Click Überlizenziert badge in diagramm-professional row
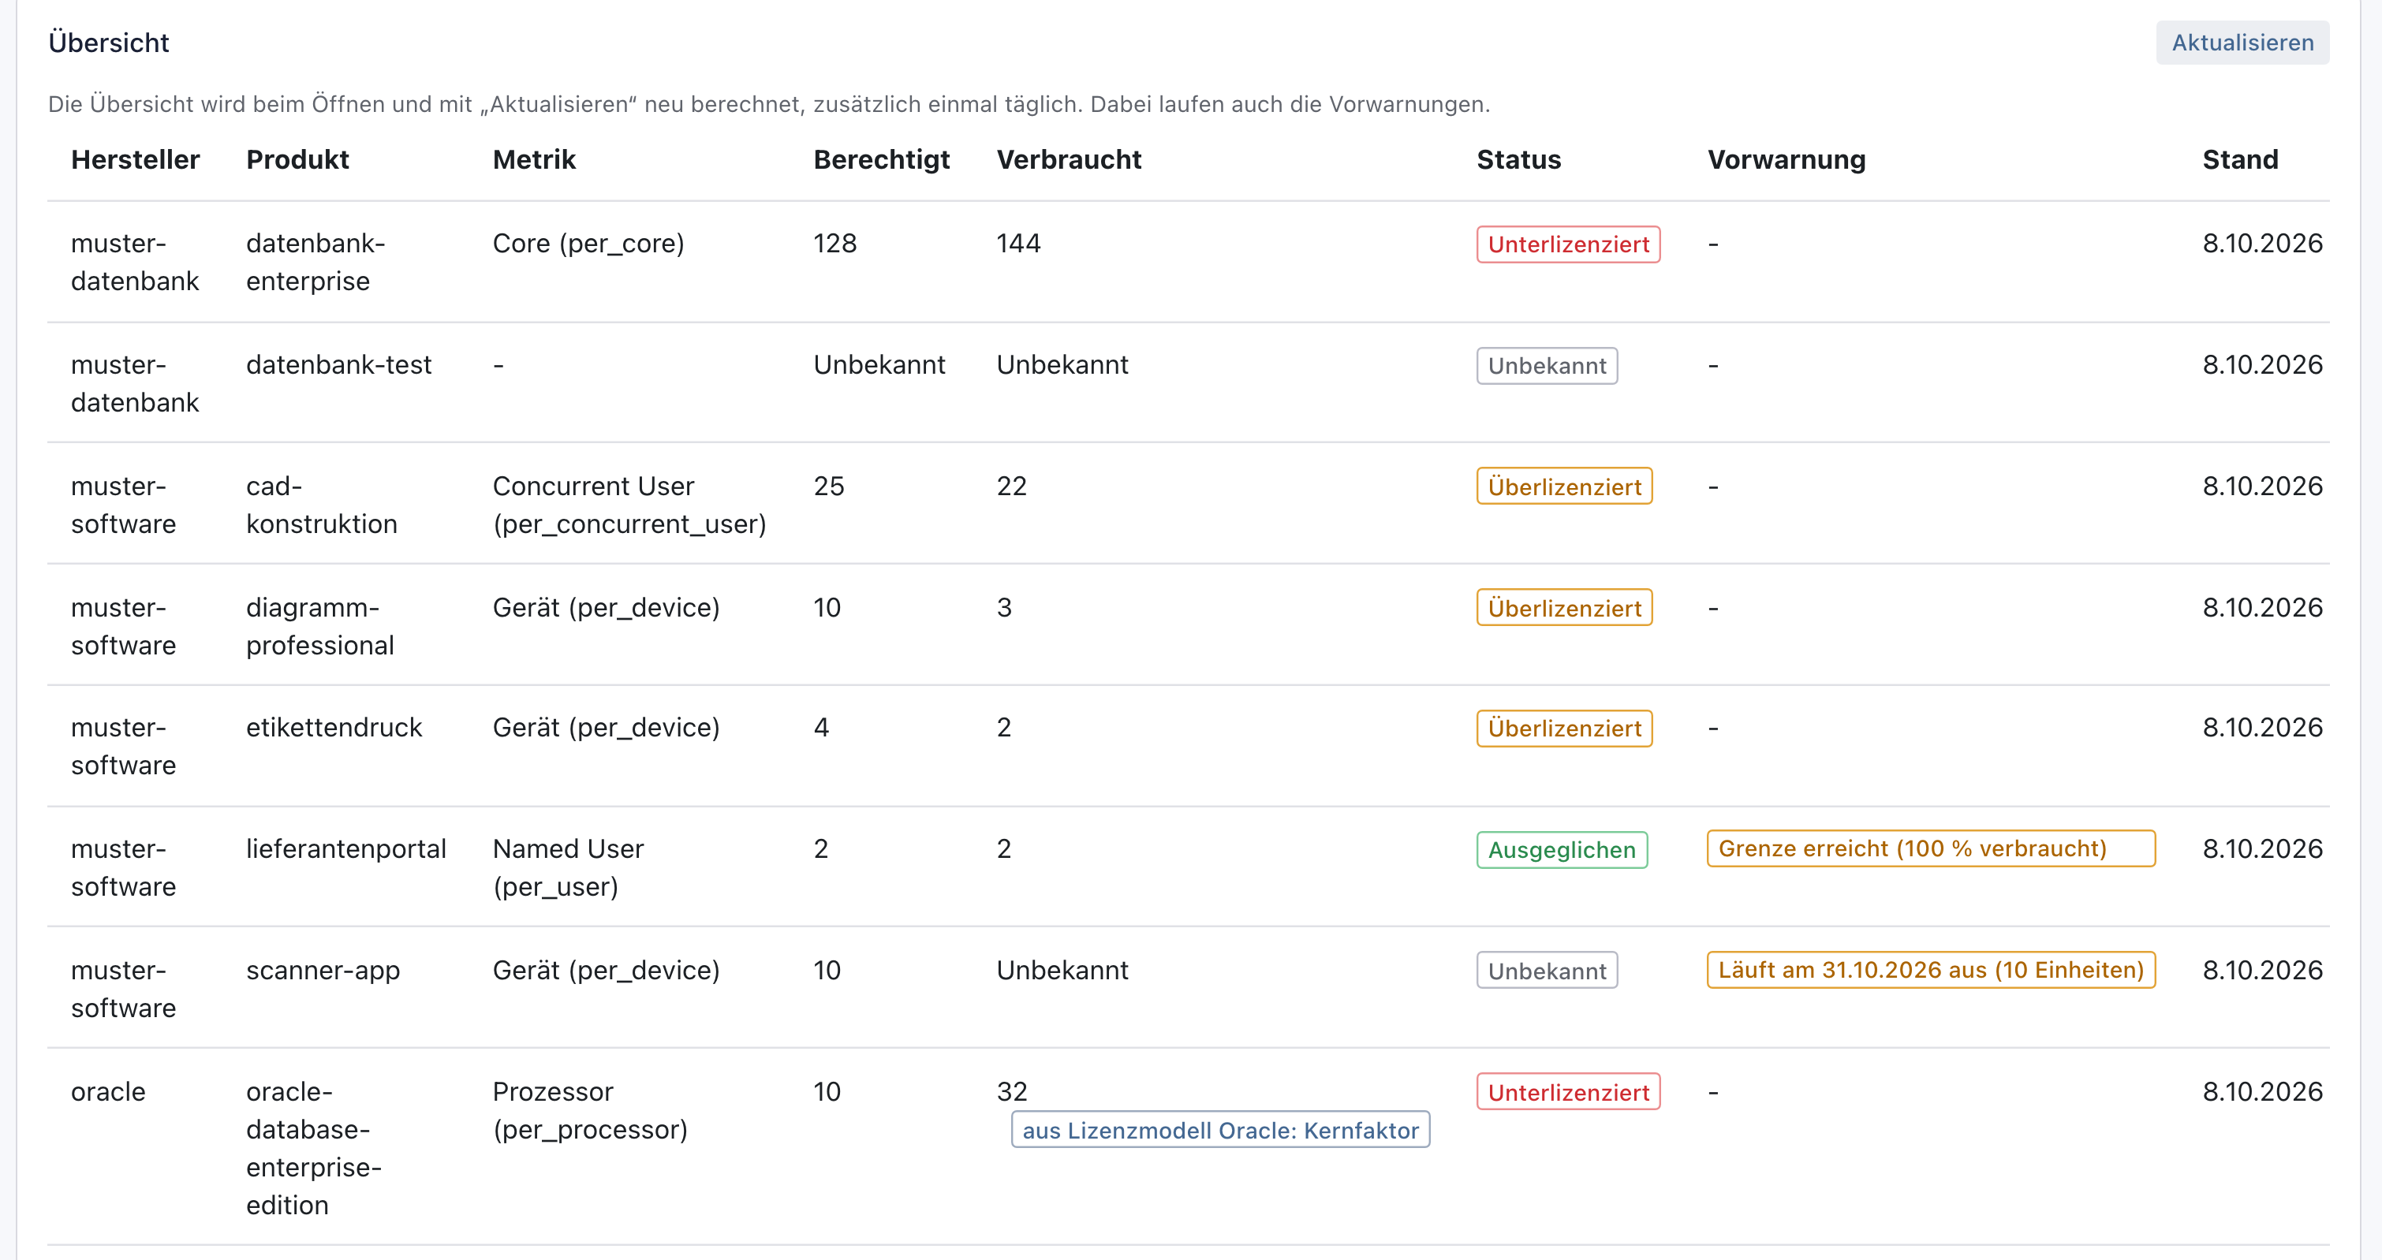 (1565, 607)
